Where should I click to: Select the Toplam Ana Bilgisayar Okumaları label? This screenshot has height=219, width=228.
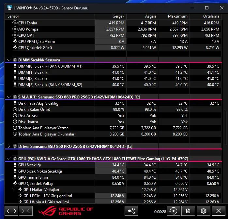tap(47, 134)
